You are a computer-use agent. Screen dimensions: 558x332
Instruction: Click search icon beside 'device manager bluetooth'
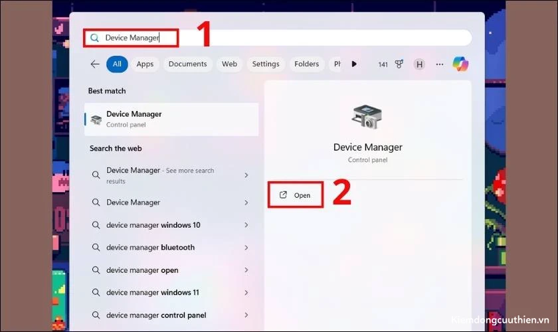tap(96, 247)
